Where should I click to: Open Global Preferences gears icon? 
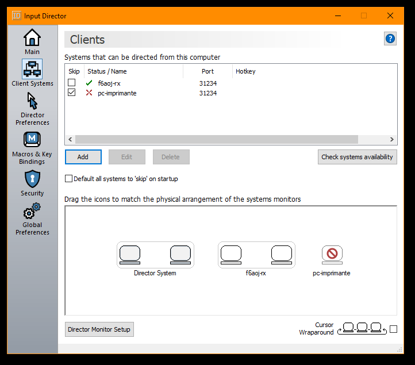[x=32, y=211]
